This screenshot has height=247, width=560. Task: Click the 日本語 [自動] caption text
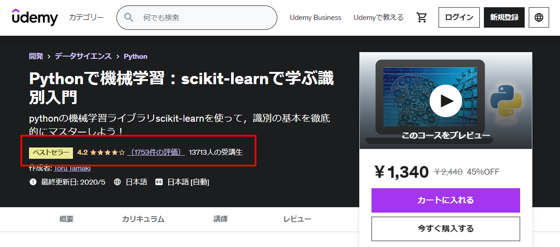(188, 182)
